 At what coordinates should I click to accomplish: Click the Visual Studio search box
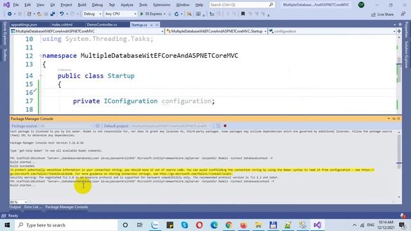pyautogui.click(x=242, y=4)
